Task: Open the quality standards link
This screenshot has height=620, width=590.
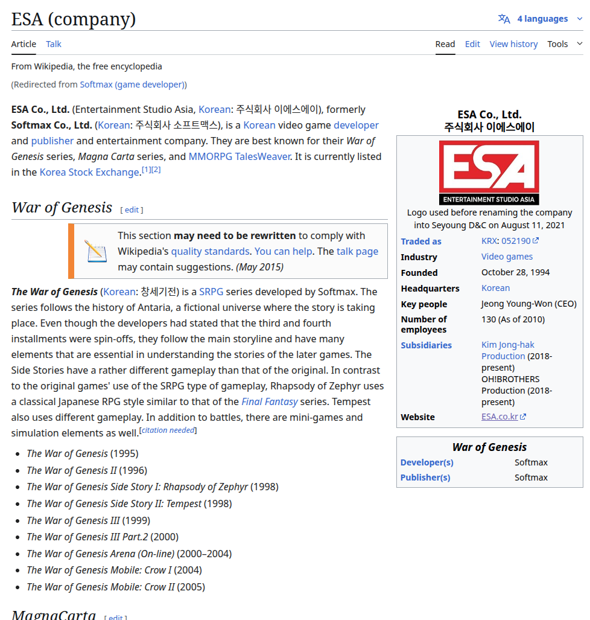Action: 210,252
